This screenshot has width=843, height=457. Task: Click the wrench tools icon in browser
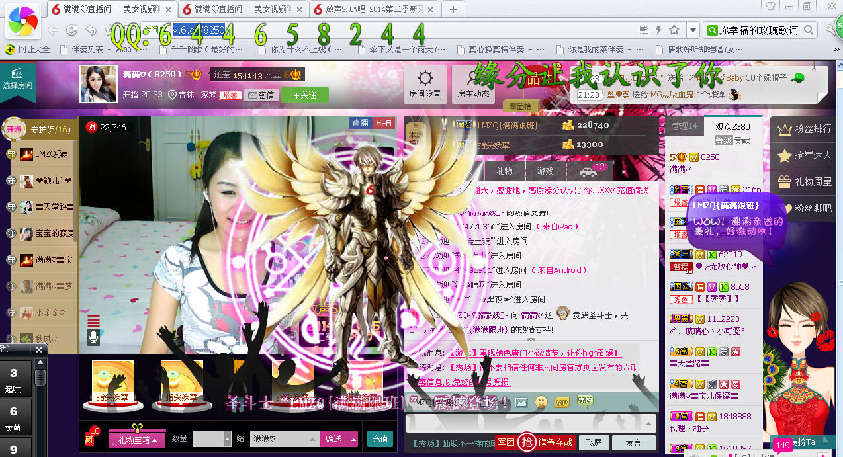(x=830, y=30)
